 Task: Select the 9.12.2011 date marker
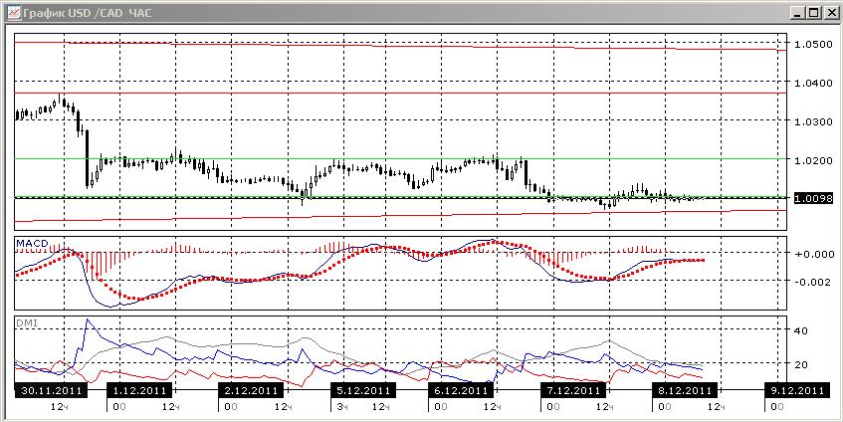tap(796, 390)
